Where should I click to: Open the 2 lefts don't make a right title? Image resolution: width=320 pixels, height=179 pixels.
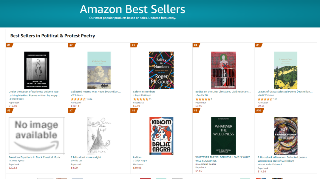click(86, 157)
